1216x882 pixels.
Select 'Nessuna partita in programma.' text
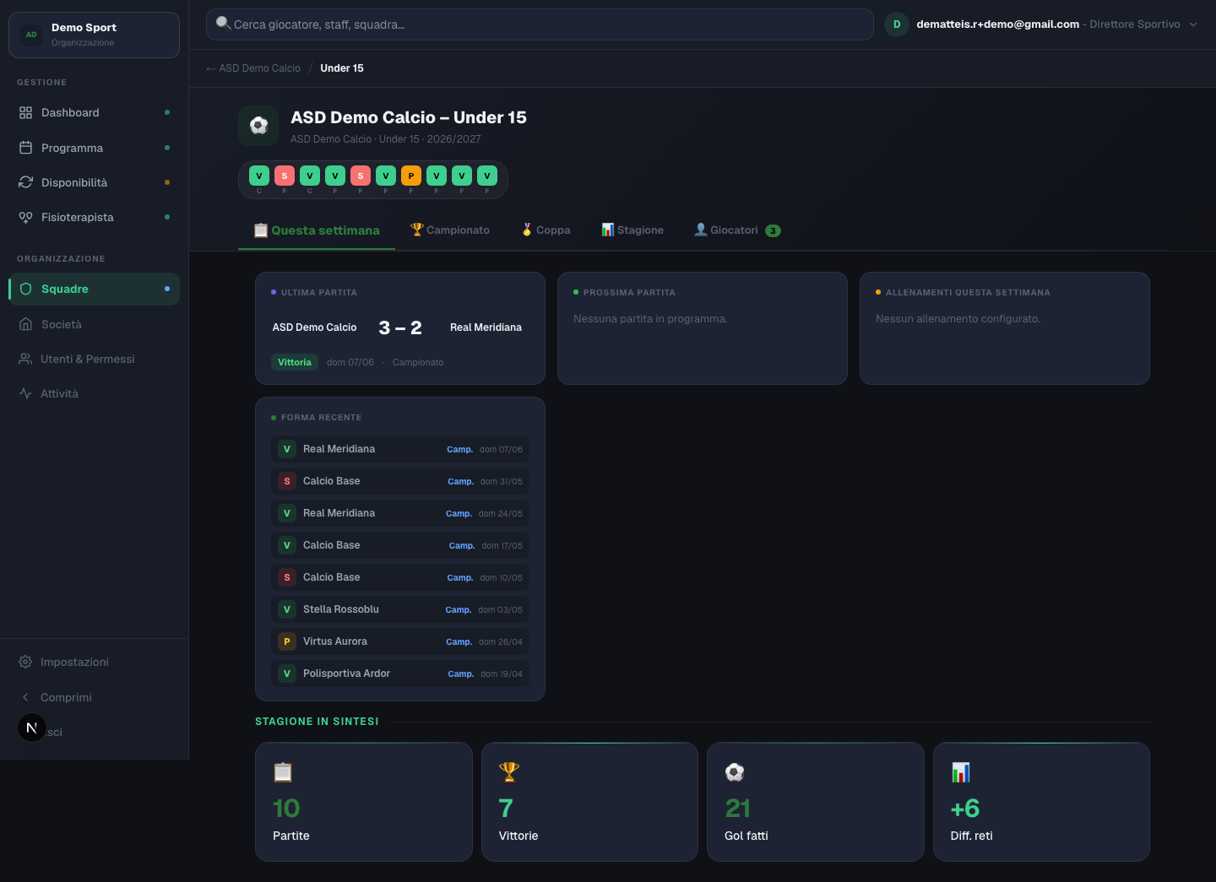650,319
